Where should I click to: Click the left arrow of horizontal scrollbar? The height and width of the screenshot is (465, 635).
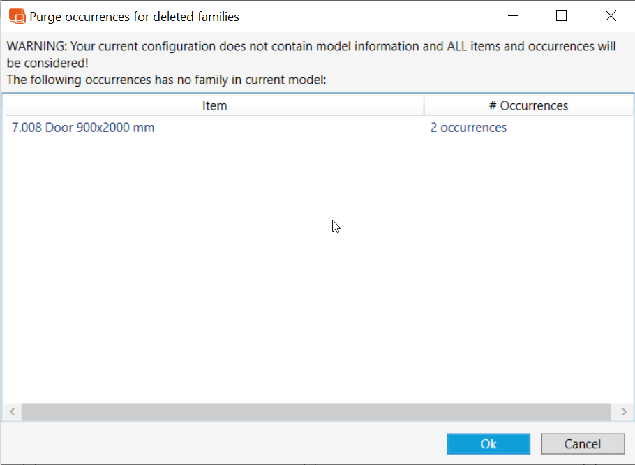[12, 412]
